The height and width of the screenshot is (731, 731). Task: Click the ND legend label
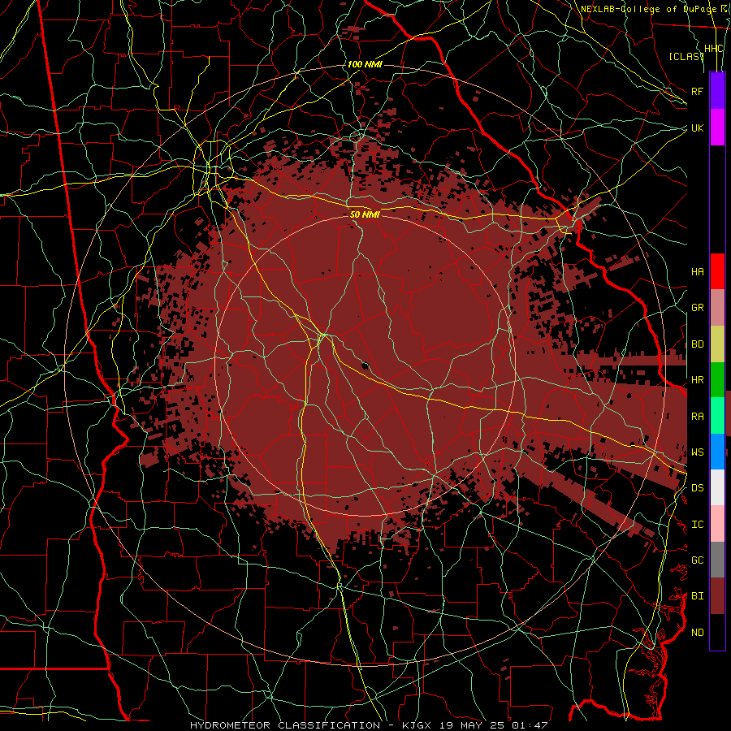click(698, 633)
